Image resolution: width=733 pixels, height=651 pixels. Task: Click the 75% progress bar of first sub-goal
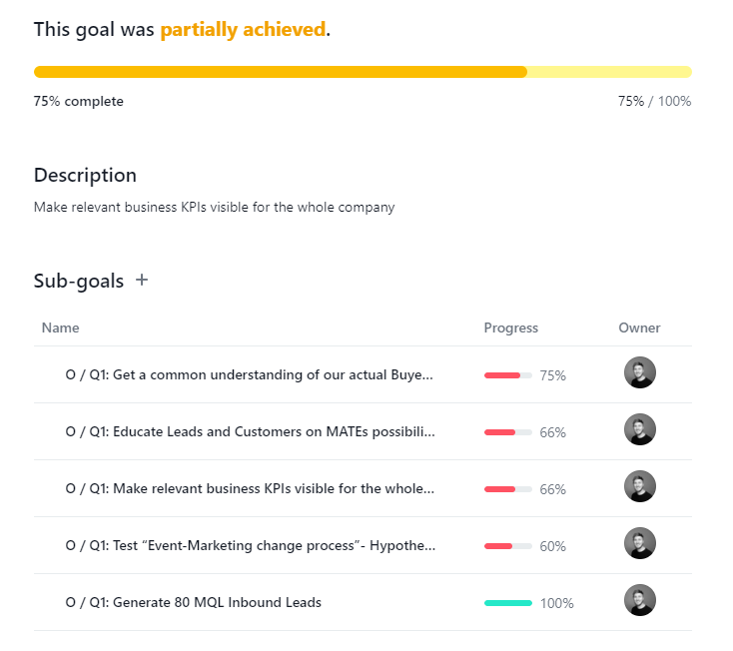(x=507, y=375)
